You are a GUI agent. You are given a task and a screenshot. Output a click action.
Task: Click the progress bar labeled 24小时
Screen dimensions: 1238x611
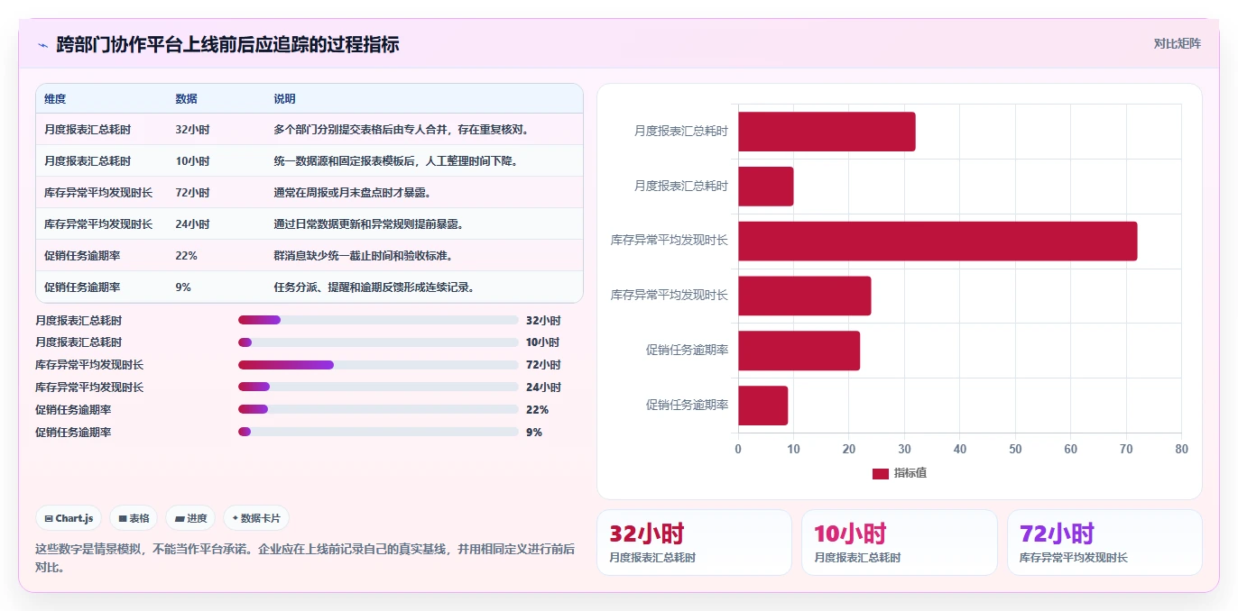(x=378, y=388)
